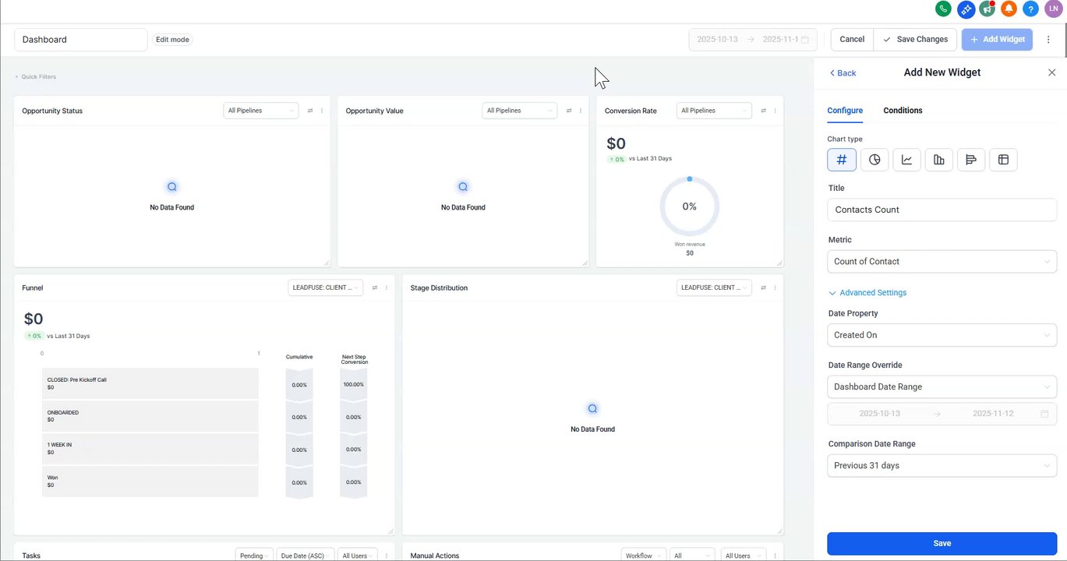Screen dimensions: 1067x561
Task: Click the Title field containing Contacts Count
Action: 942,210
